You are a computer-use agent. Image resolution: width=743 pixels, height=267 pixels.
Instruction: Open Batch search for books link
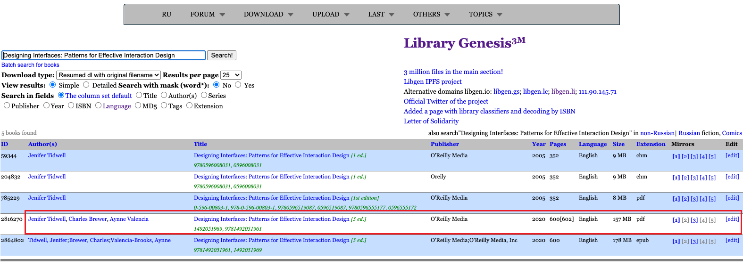pyautogui.click(x=30, y=65)
